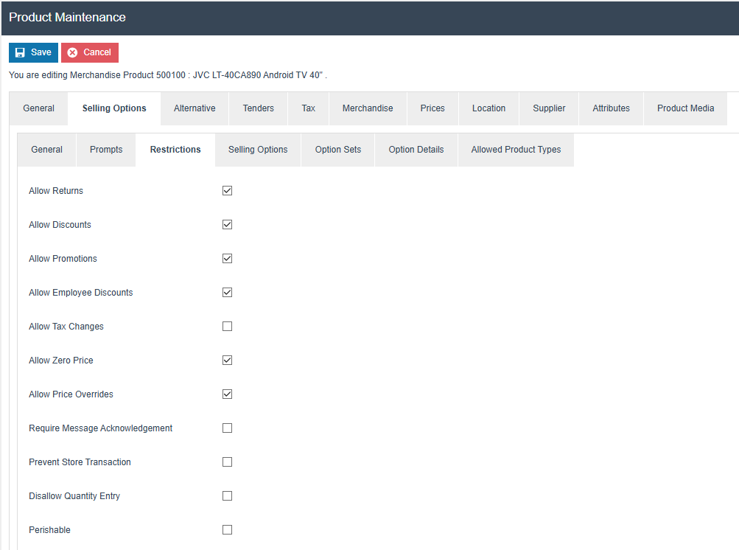Enable Require Message Acknowledgement checkbox
The width and height of the screenshot is (739, 550).
(x=227, y=428)
